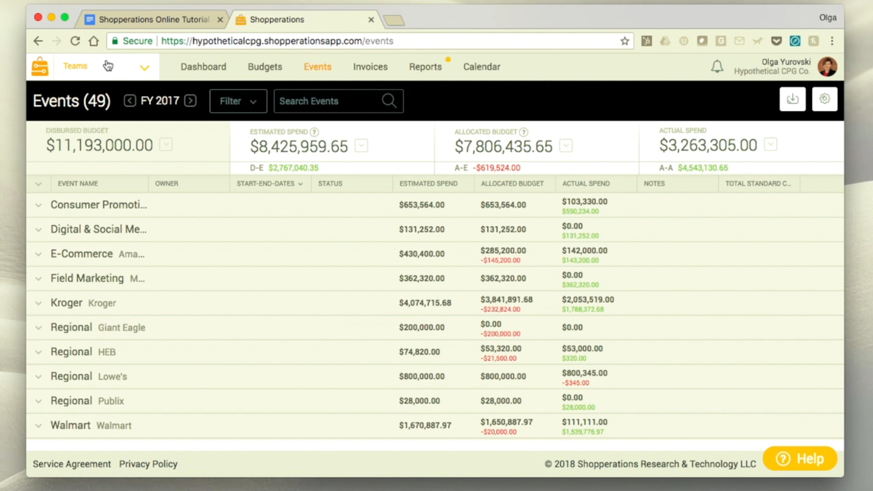Click the download export icon button

(x=792, y=99)
